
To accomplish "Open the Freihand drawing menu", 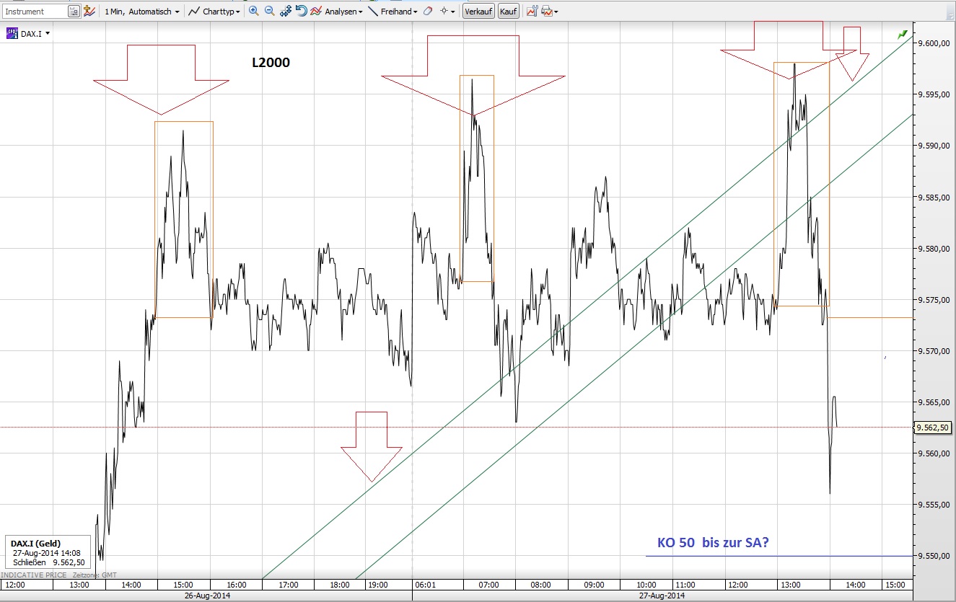I will 398,11.
